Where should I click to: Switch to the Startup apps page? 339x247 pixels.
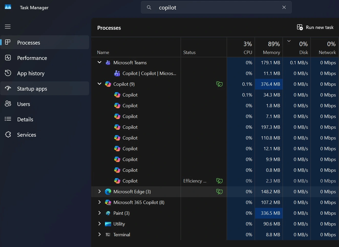(32, 89)
